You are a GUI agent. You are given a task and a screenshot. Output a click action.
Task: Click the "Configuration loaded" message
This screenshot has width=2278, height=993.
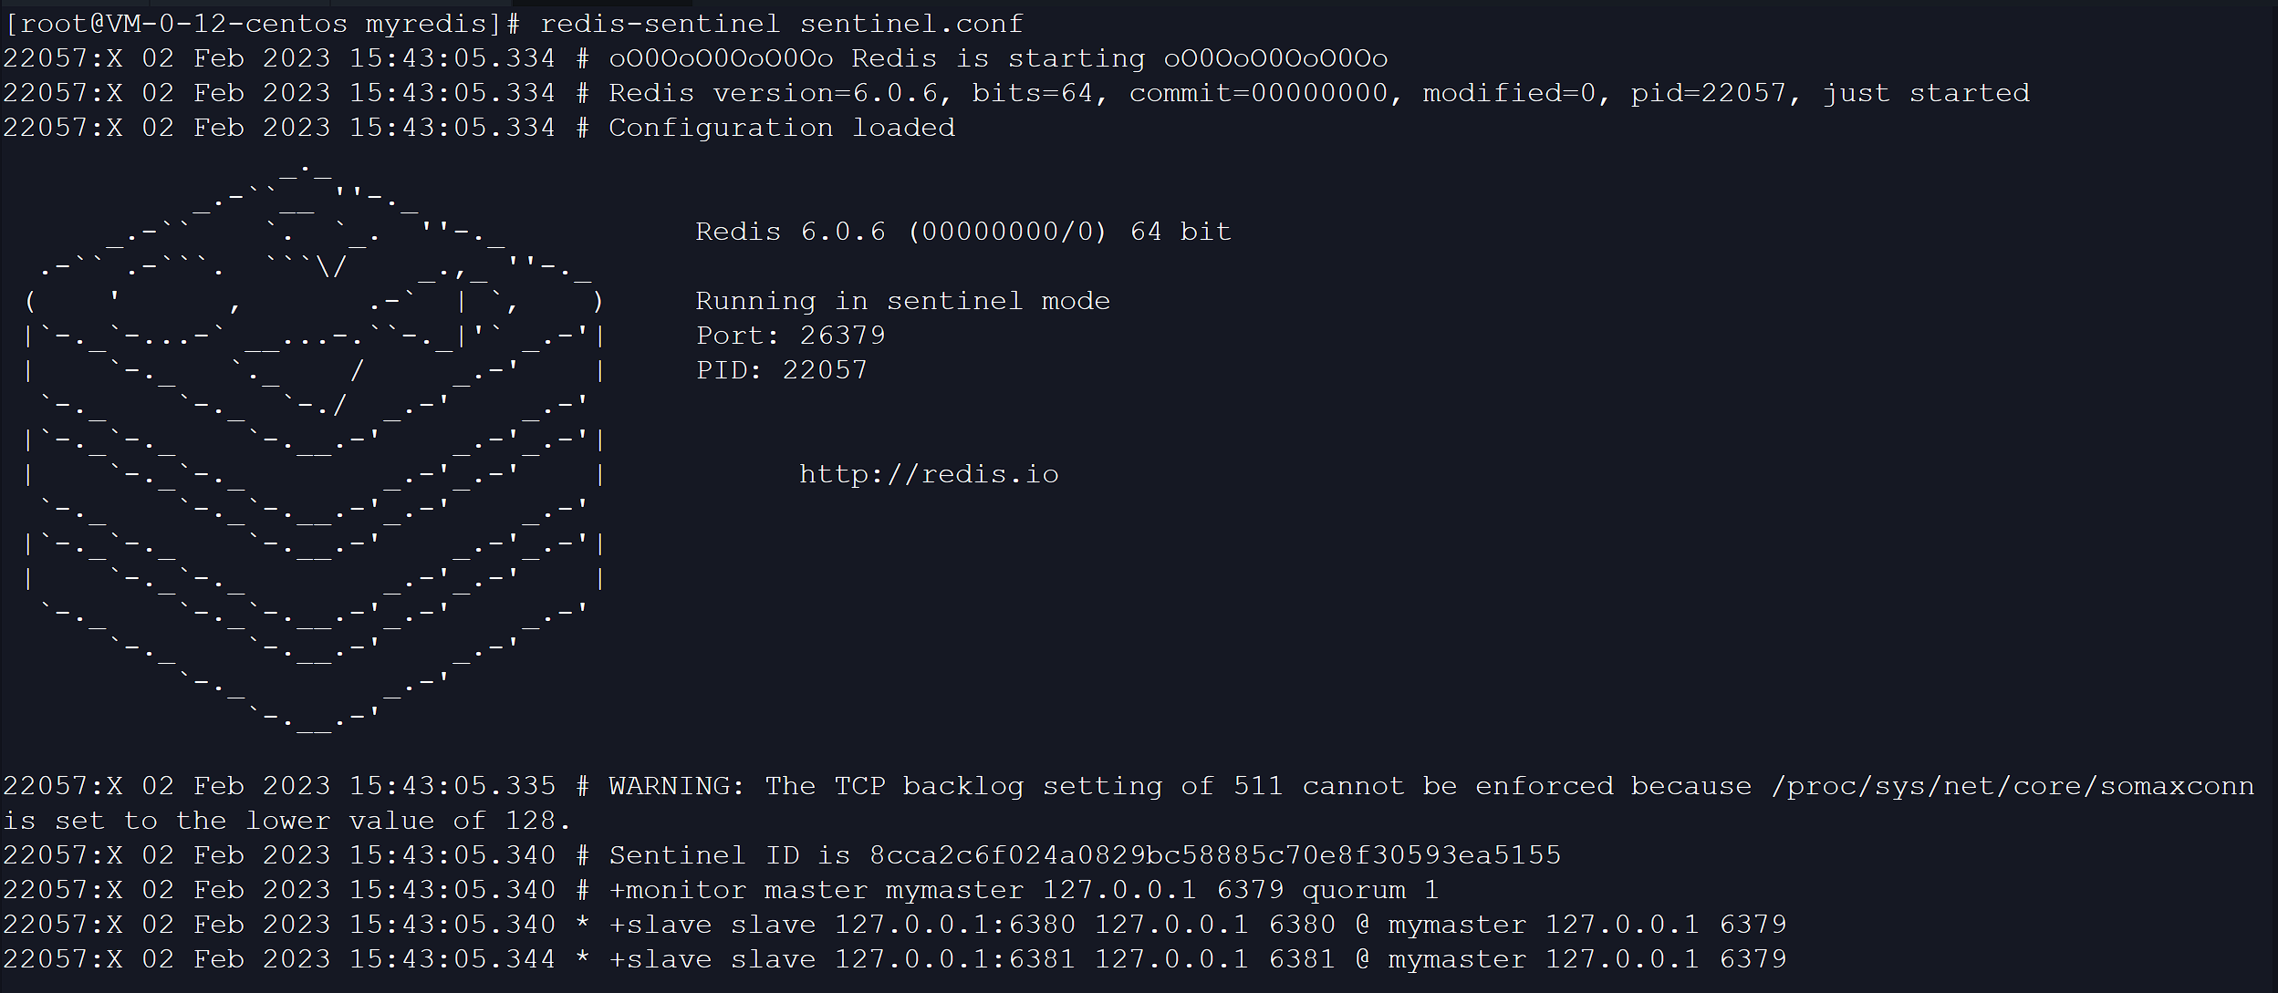click(781, 128)
